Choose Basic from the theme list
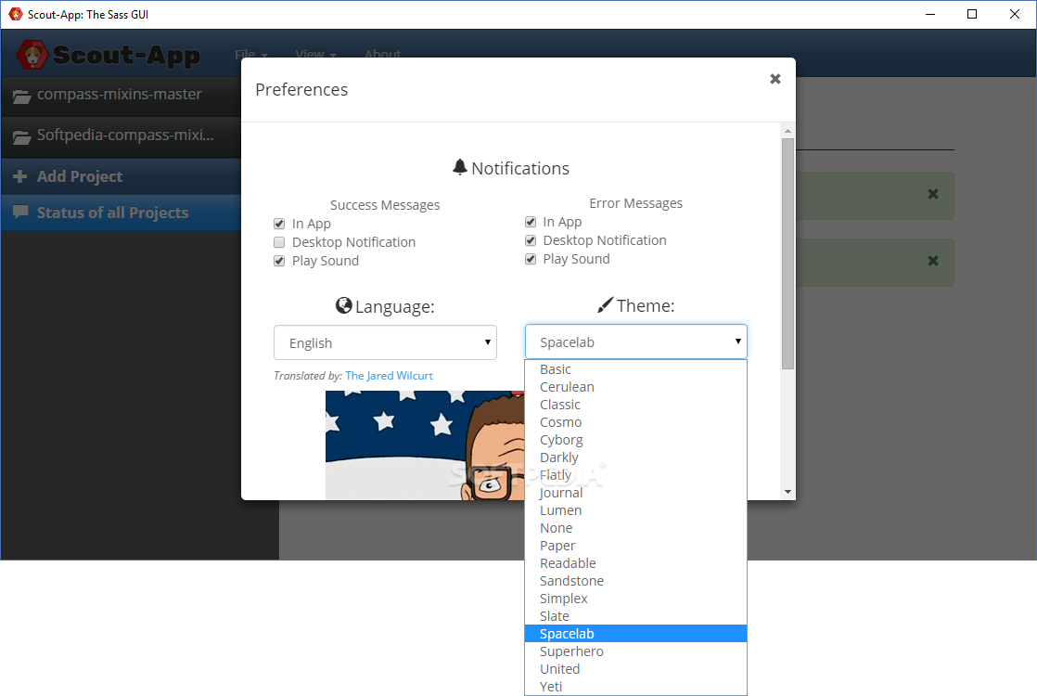The image size is (1037, 696). coord(635,369)
